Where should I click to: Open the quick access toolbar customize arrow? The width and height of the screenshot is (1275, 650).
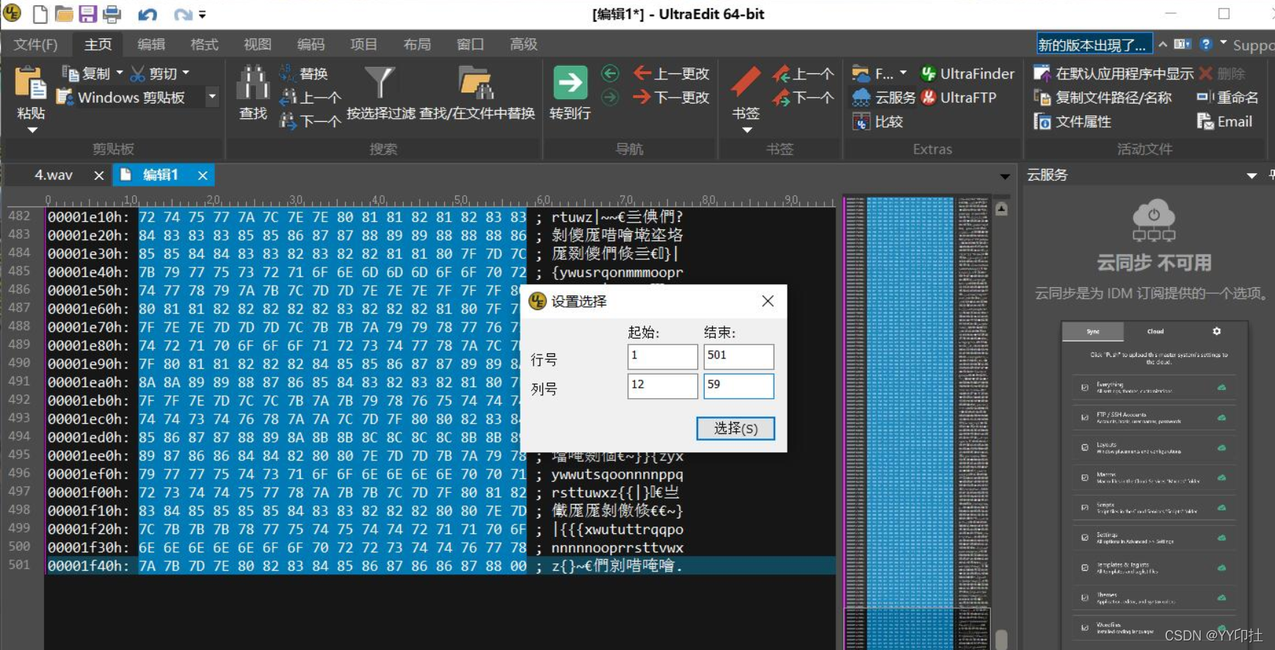[203, 15]
